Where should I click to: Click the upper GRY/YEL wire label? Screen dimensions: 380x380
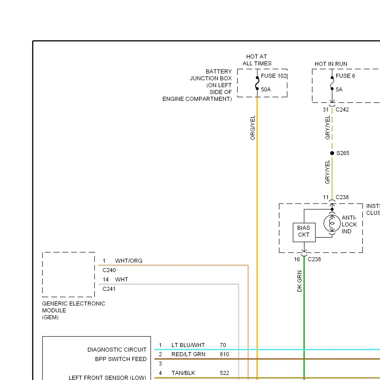coord(328,127)
